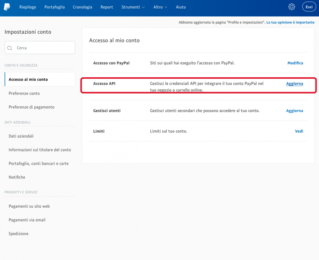This screenshot has height=260, width=319.
Task: Click Modifica for Accesso con PayPal
Action: tap(295, 63)
